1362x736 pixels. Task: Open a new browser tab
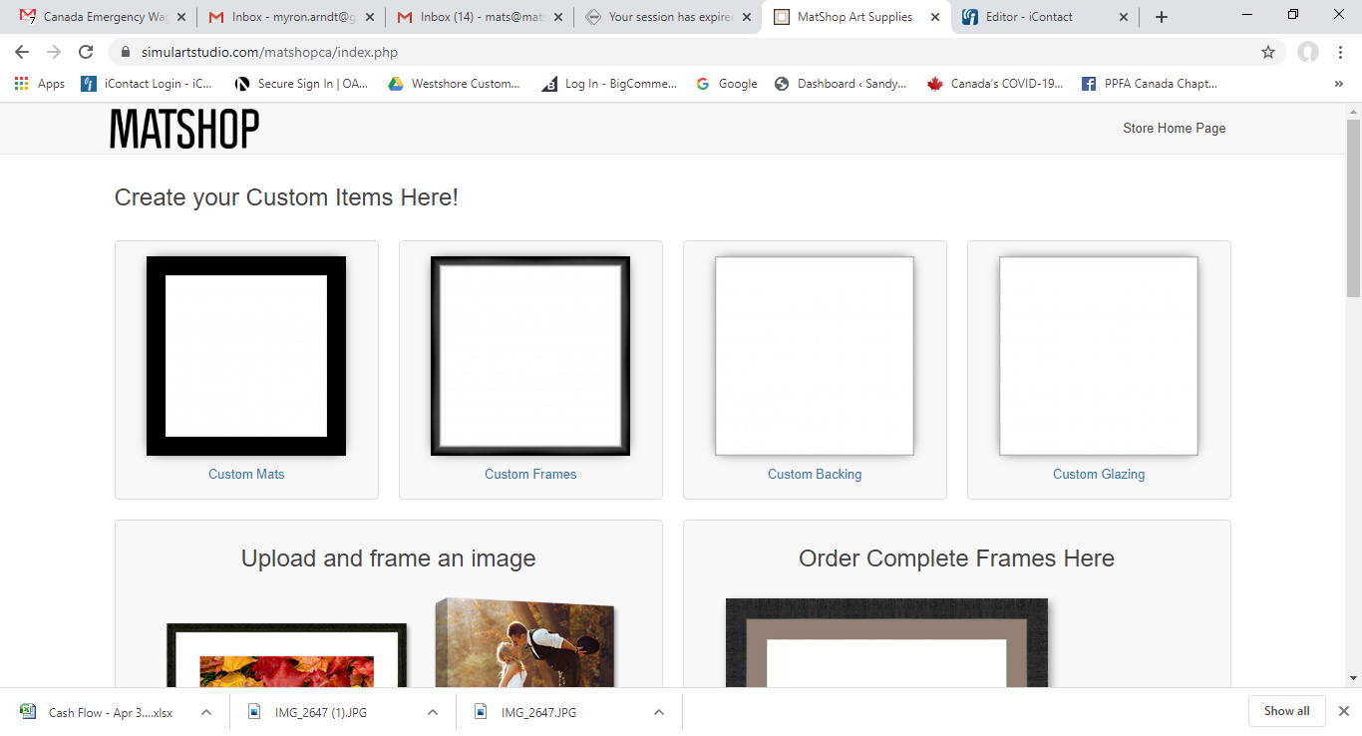[1160, 16]
